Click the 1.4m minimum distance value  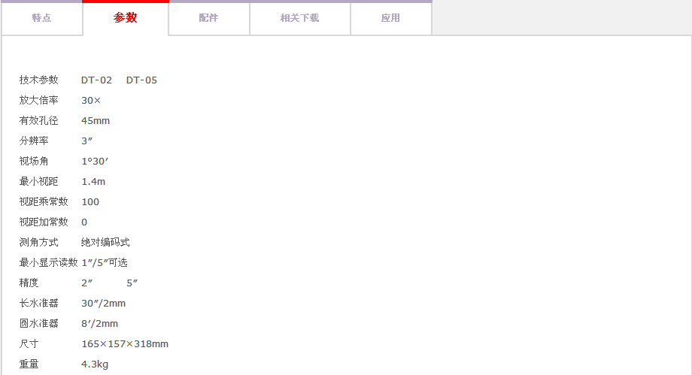(x=93, y=182)
